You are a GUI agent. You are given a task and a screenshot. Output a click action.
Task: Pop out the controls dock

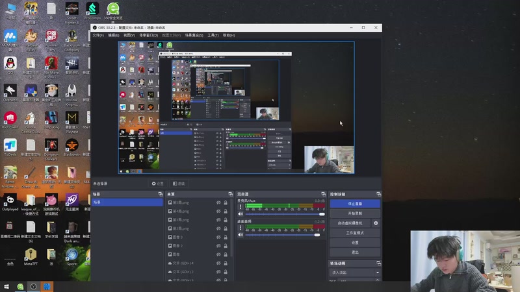click(378, 194)
